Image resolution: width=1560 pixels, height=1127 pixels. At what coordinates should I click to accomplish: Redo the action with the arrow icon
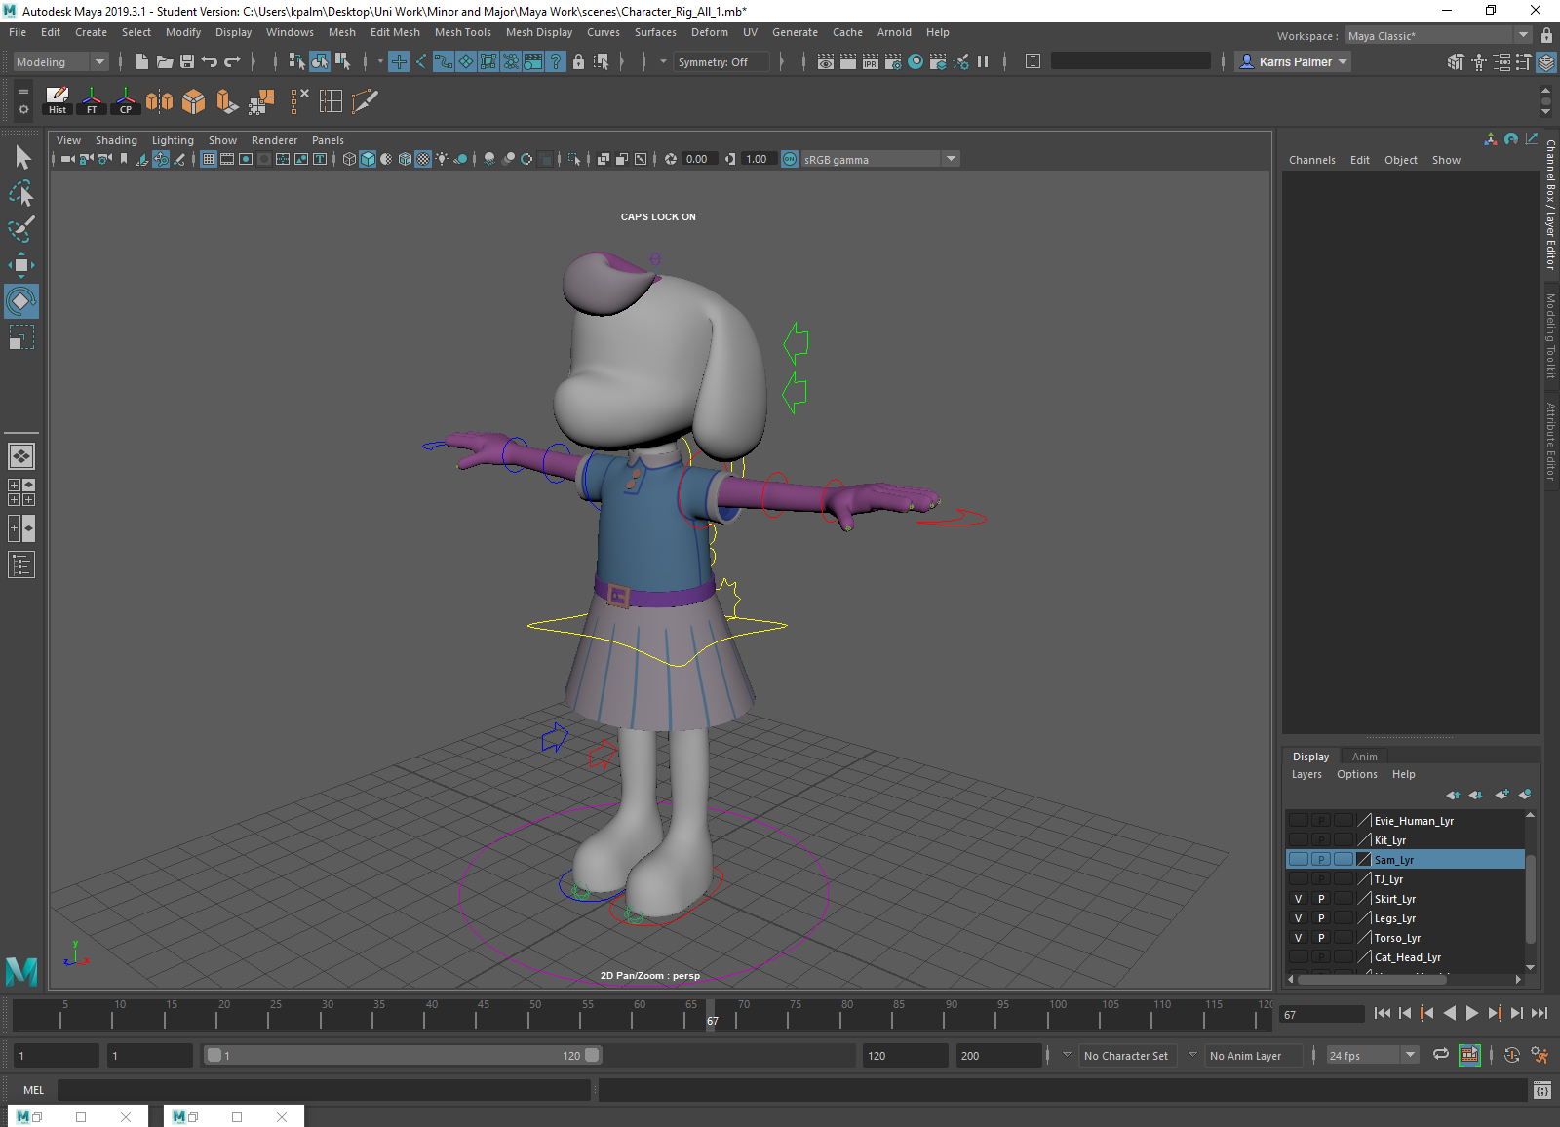point(232,61)
